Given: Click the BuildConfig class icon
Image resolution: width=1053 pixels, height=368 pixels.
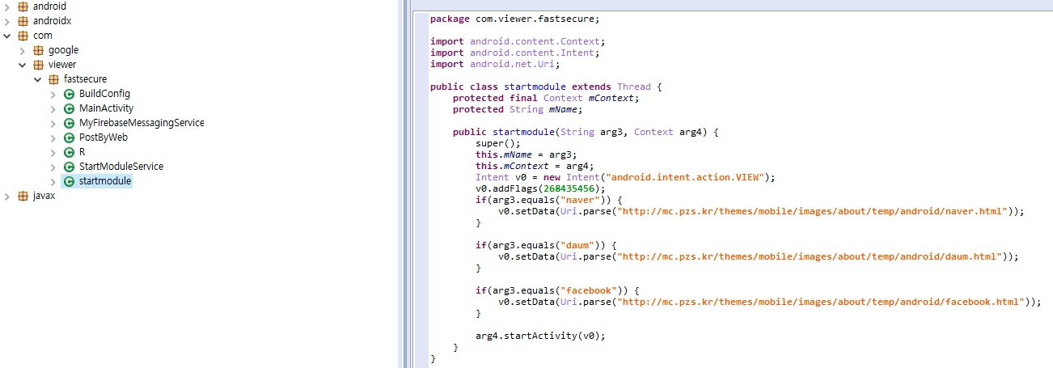Looking at the screenshot, I should [x=69, y=94].
